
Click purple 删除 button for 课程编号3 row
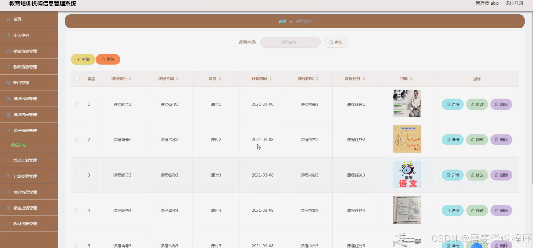501,175
